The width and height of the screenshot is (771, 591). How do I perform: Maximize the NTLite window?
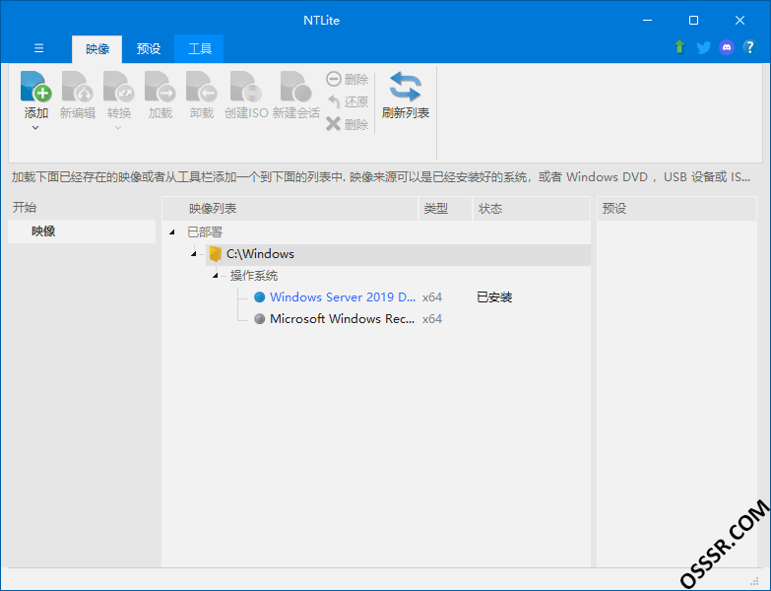693,20
